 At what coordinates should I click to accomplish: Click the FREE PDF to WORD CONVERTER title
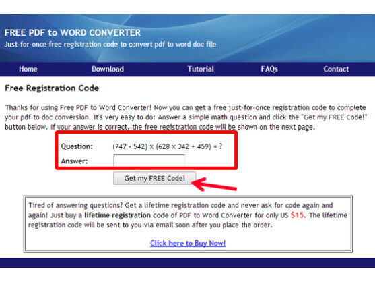tap(73, 33)
